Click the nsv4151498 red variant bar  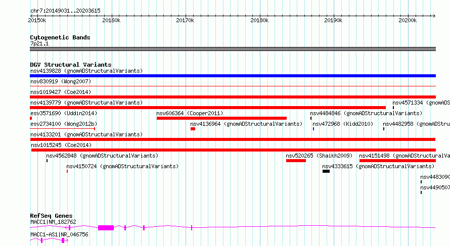click(397, 161)
